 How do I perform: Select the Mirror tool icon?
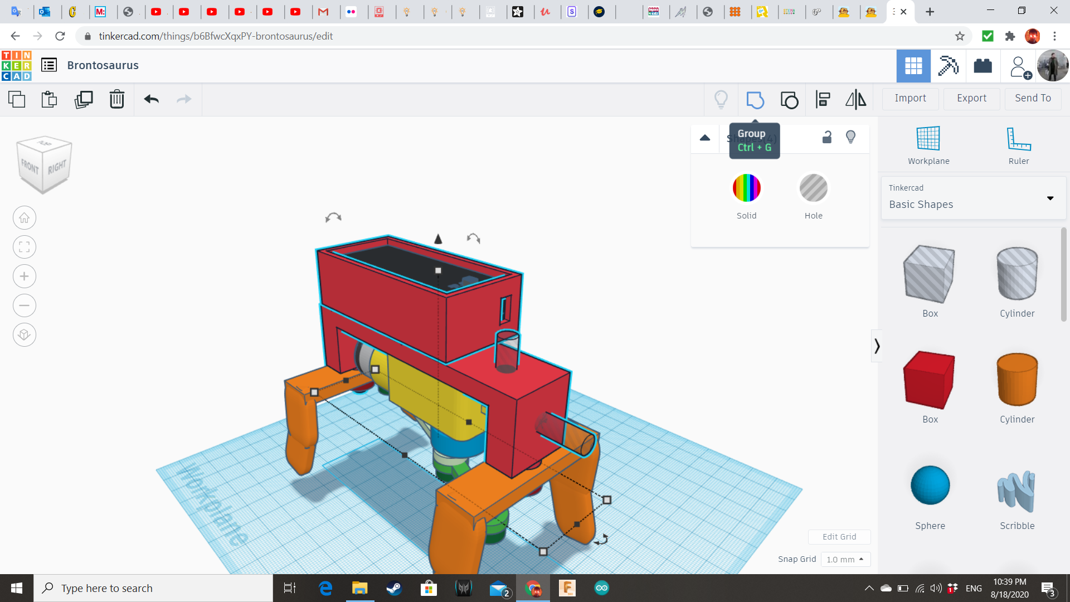coord(855,100)
